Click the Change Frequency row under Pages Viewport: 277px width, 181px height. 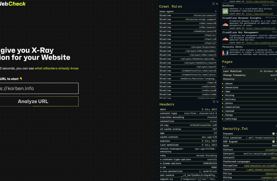(250, 75)
